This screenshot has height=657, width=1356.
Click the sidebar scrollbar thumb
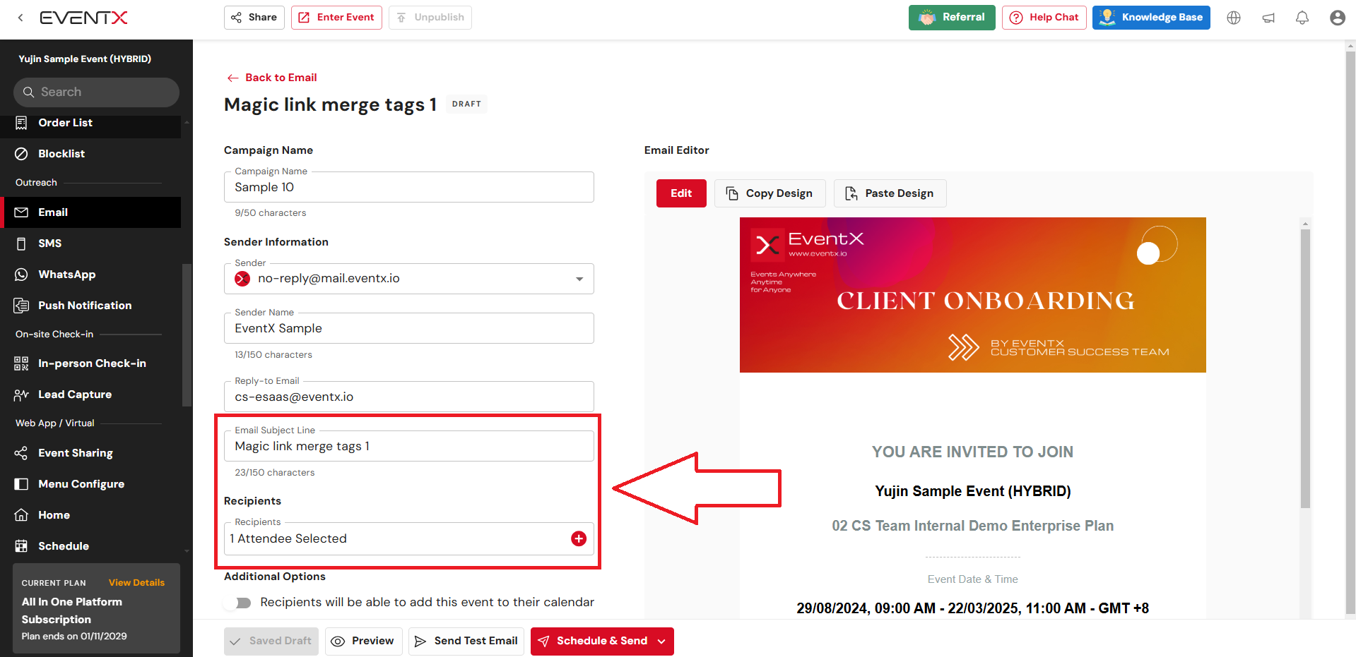pyautogui.click(x=187, y=335)
